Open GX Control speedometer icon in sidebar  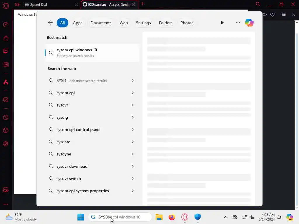6,24
